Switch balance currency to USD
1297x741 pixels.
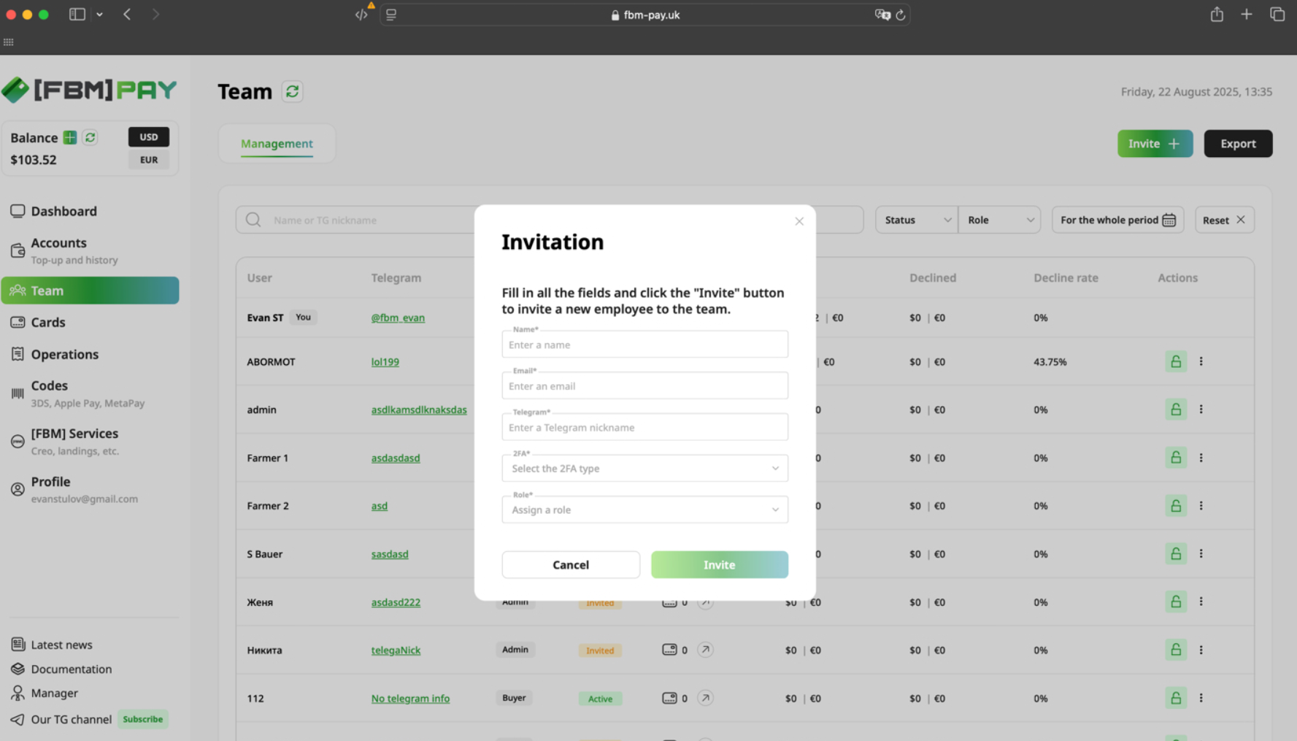pyautogui.click(x=149, y=137)
